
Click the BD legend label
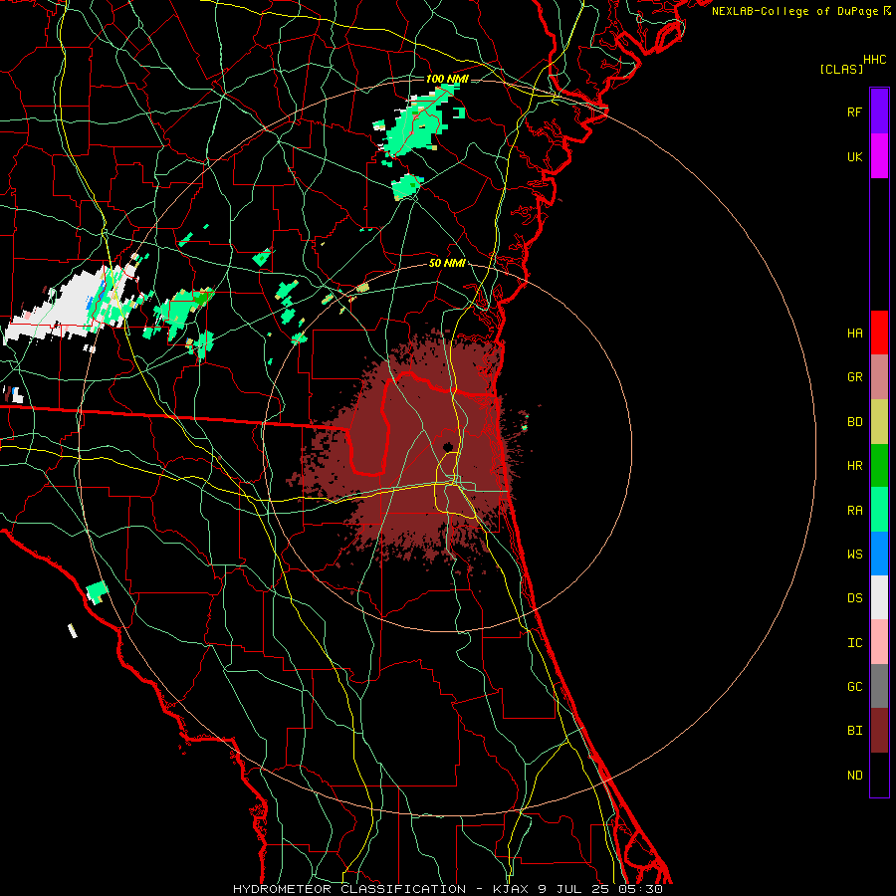point(854,422)
